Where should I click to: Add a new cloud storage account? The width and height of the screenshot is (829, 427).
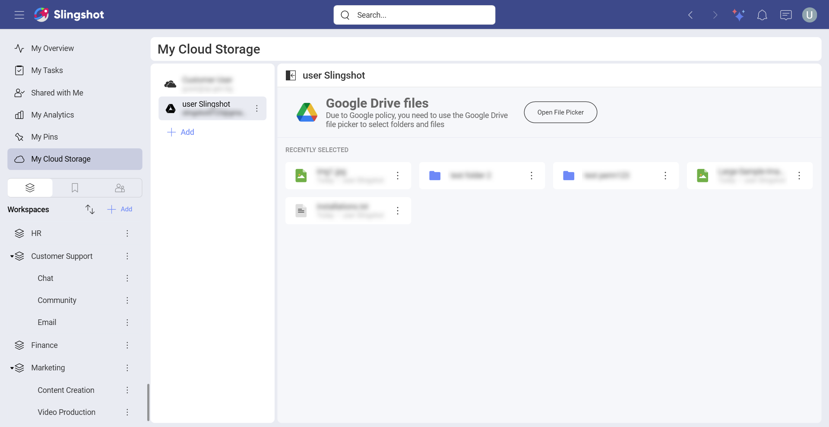[x=181, y=132]
